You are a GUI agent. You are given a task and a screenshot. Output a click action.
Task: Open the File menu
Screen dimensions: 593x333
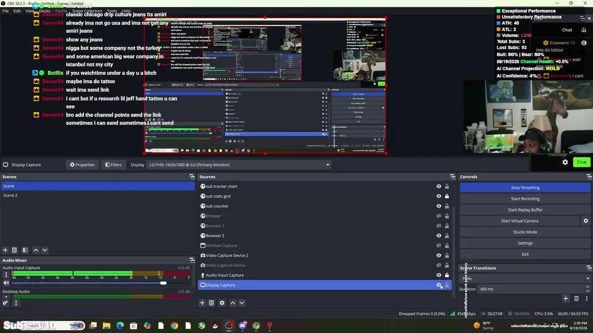tap(6, 11)
